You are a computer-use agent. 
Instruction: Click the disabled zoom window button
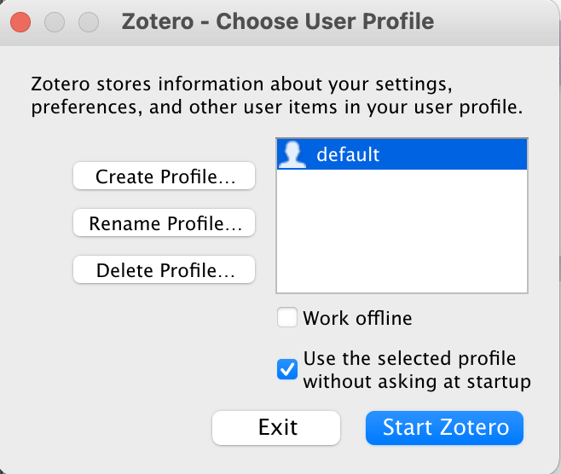click(x=88, y=21)
